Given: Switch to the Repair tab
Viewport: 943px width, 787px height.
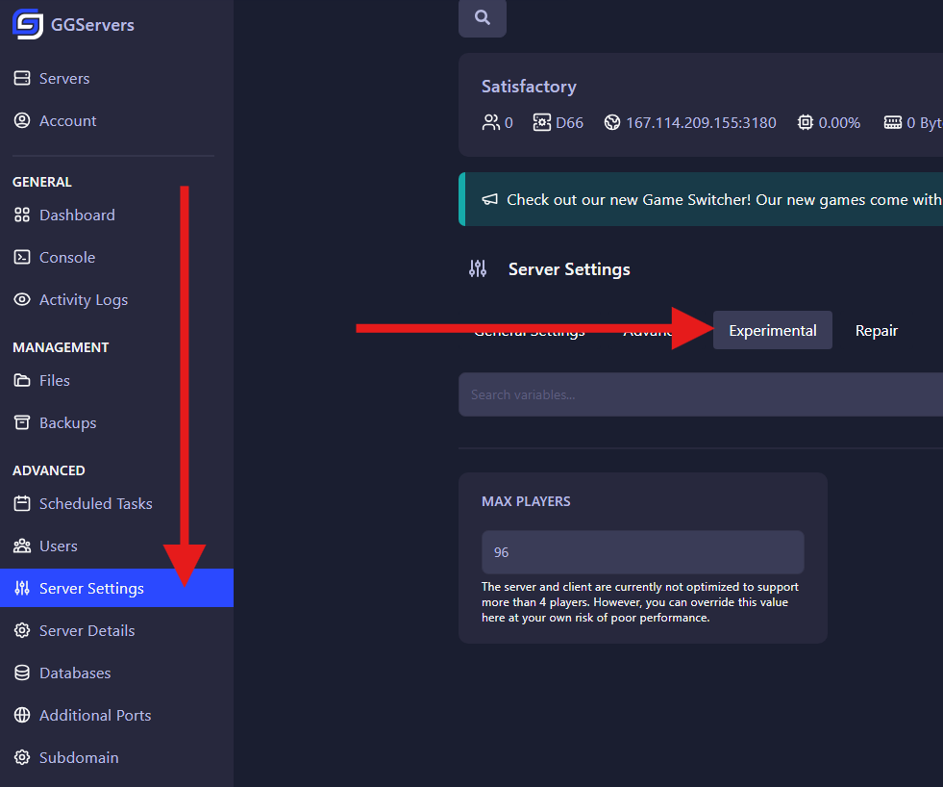Looking at the screenshot, I should [876, 331].
